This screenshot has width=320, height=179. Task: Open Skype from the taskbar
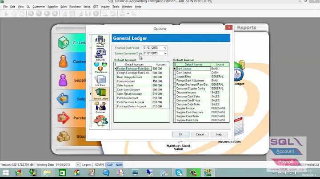click(x=179, y=173)
